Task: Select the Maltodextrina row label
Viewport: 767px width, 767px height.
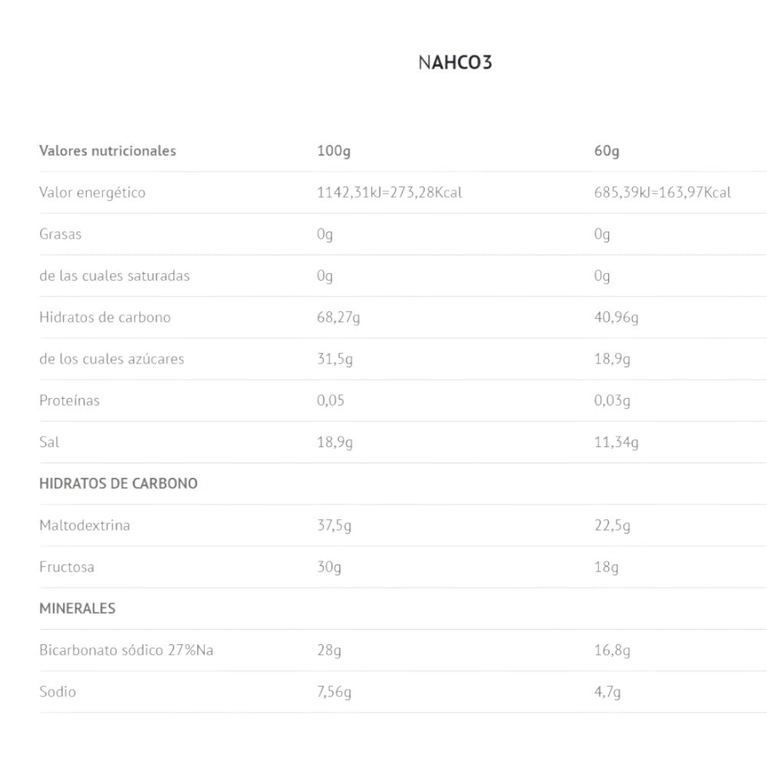Action: click(84, 525)
